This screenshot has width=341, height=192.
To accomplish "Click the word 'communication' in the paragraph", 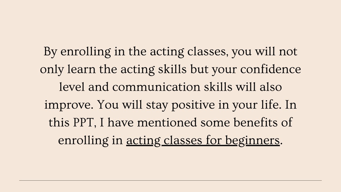I will click(x=156, y=87).
